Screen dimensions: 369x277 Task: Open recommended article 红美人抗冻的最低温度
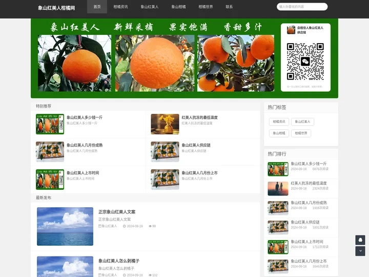tap(199, 117)
